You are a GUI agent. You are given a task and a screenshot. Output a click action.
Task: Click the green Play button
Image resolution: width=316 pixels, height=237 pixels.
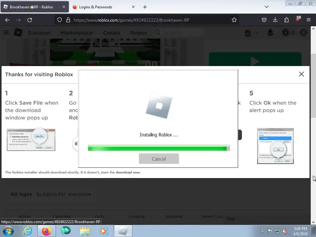[255, 59]
